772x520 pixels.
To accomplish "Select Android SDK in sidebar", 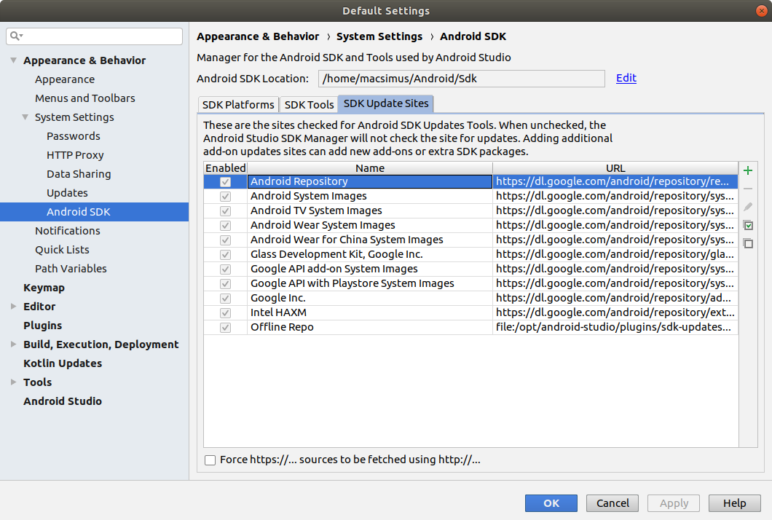I will pyautogui.click(x=94, y=212).
